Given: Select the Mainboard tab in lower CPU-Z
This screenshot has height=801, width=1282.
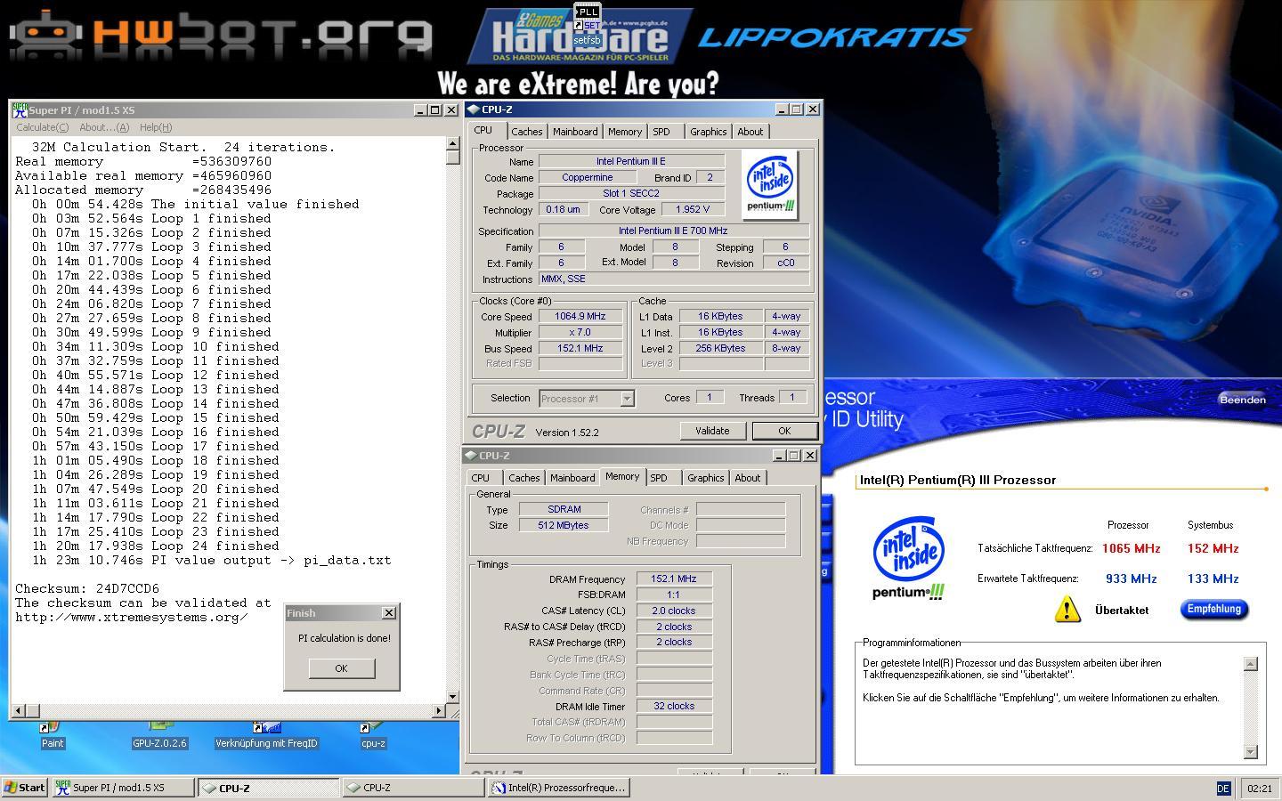Looking at the screenshot, I should 572,478.
